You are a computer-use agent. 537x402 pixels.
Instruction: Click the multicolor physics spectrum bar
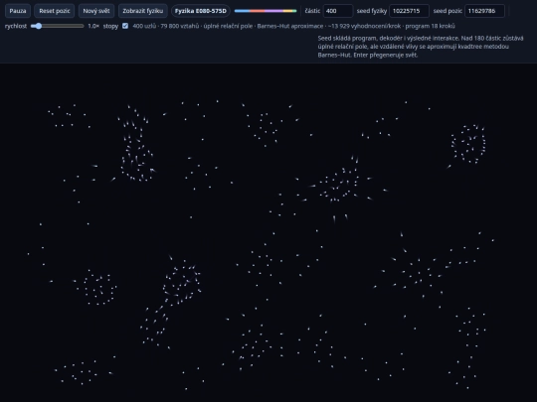coord(266,11)
